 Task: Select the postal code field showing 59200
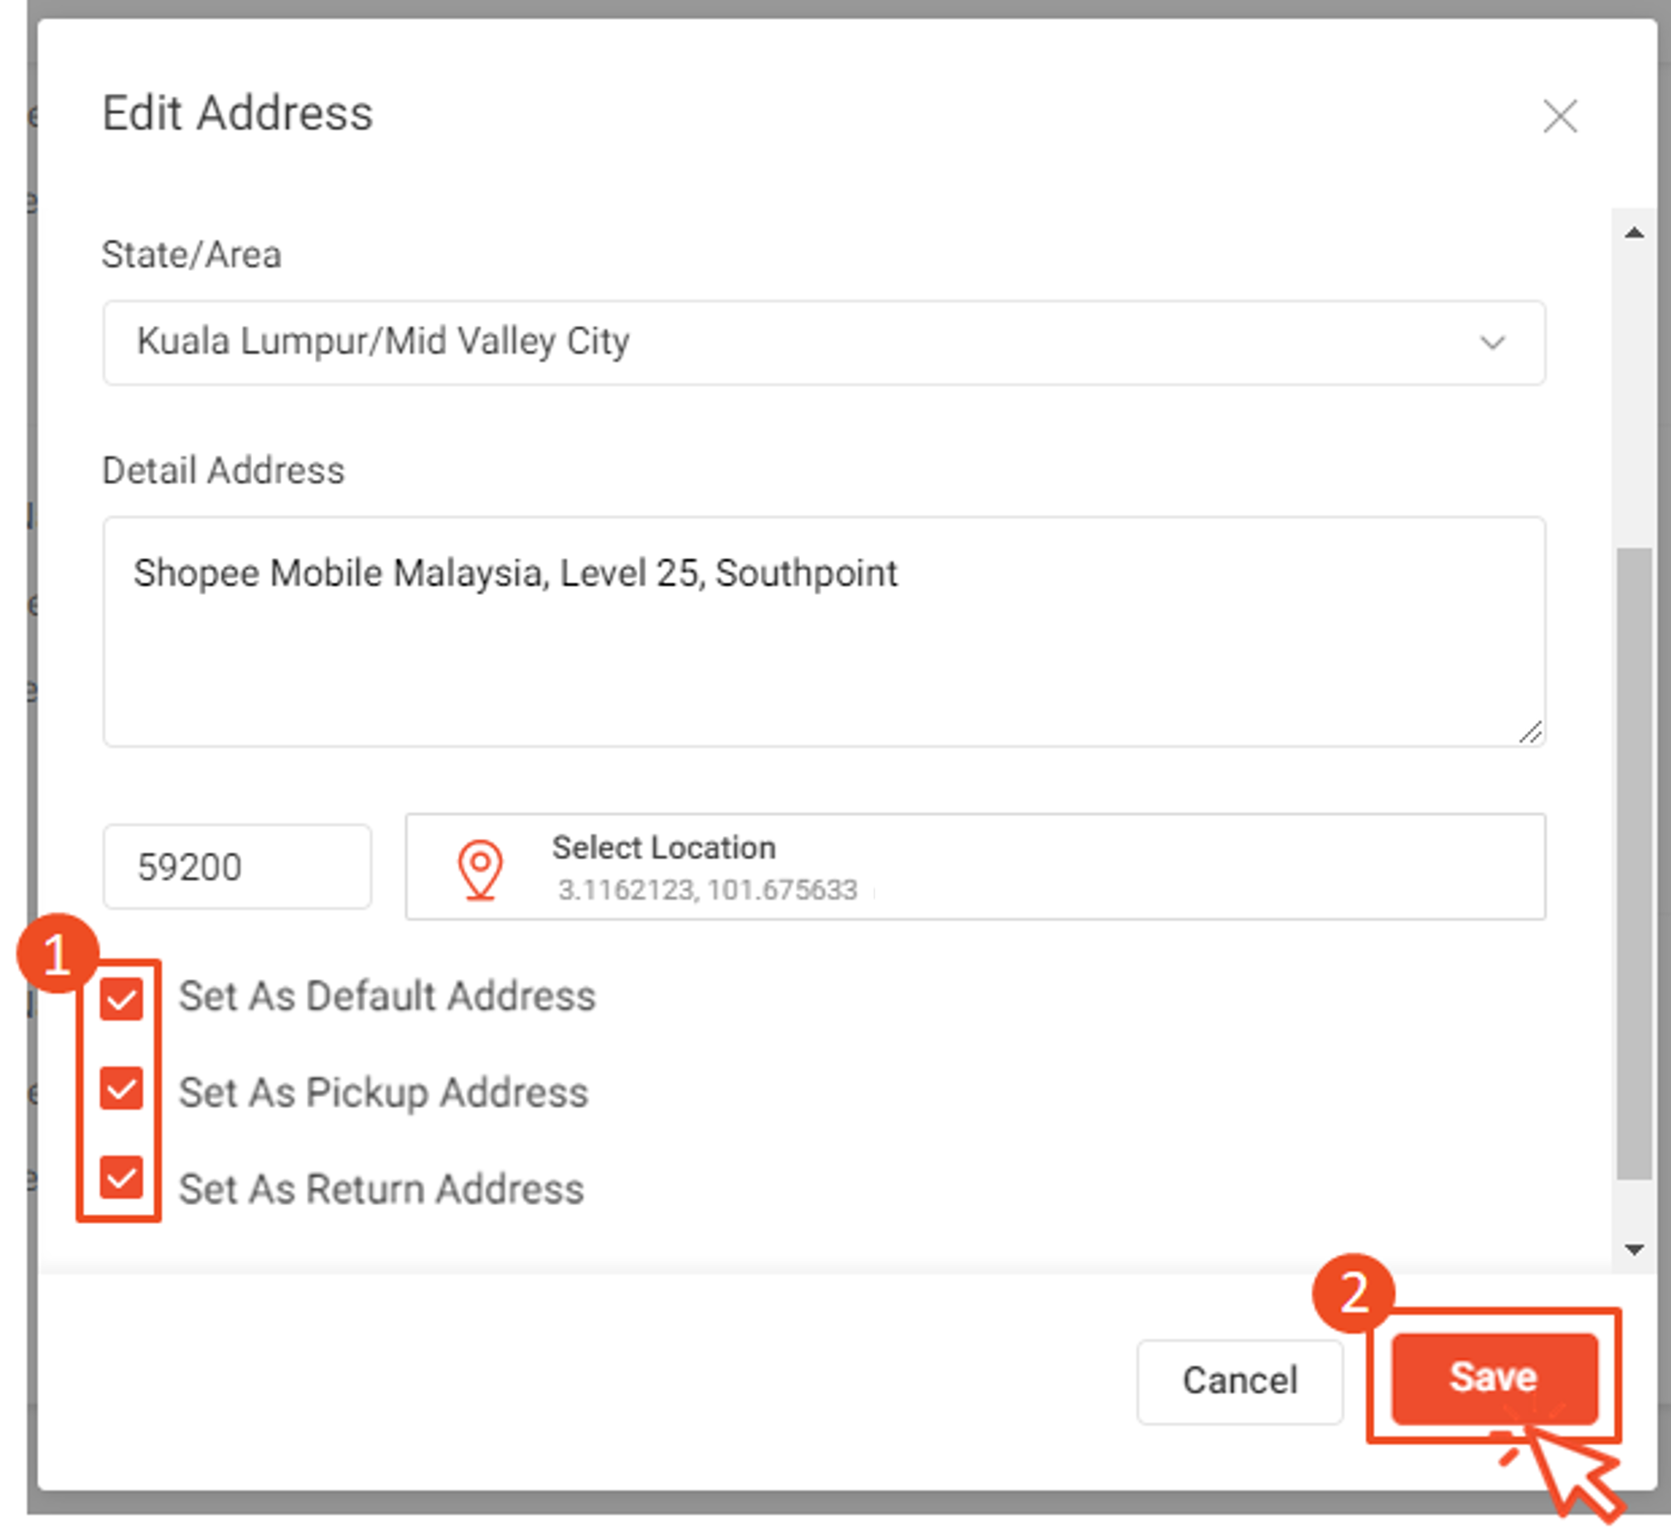(235, 866)
